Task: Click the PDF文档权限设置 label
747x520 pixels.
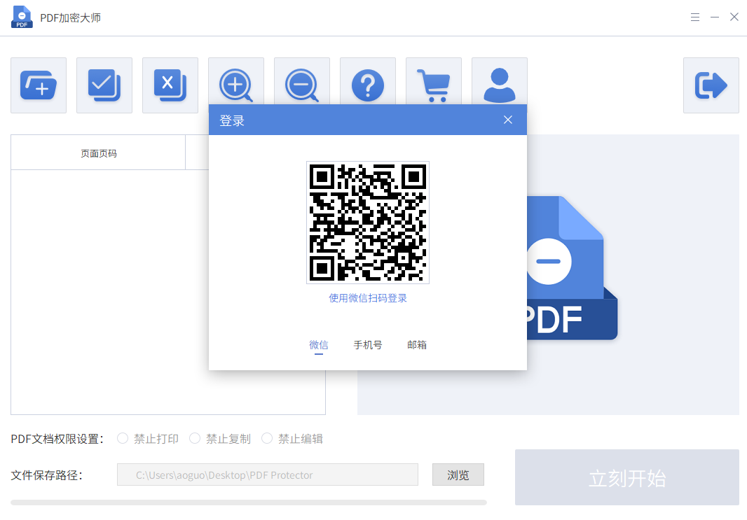Action: (x=57, y=439)
